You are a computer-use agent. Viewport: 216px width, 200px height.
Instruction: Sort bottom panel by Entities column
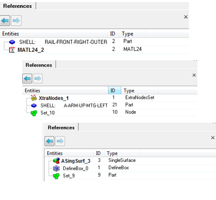69,153
